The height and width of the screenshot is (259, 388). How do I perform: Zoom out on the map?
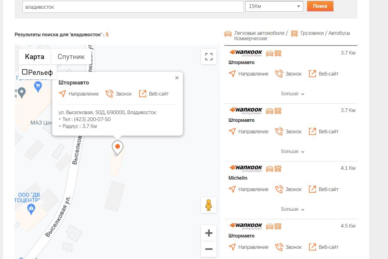209,249
